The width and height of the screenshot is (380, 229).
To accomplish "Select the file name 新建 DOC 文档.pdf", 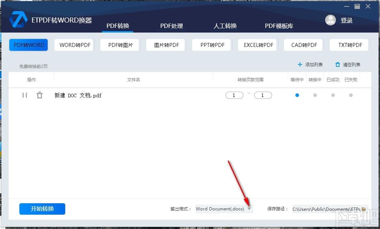I will pyautogui.click(x=78, y=96).
